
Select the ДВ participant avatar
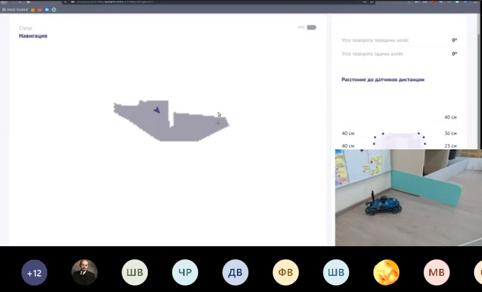click(x=235, y=273)
